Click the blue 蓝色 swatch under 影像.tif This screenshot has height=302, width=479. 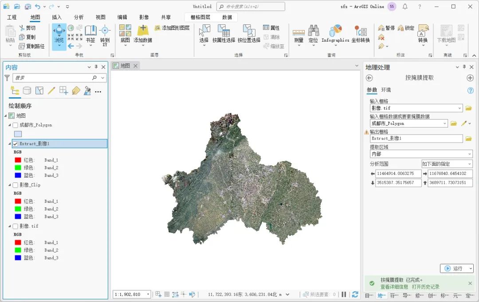pos(18,258)
